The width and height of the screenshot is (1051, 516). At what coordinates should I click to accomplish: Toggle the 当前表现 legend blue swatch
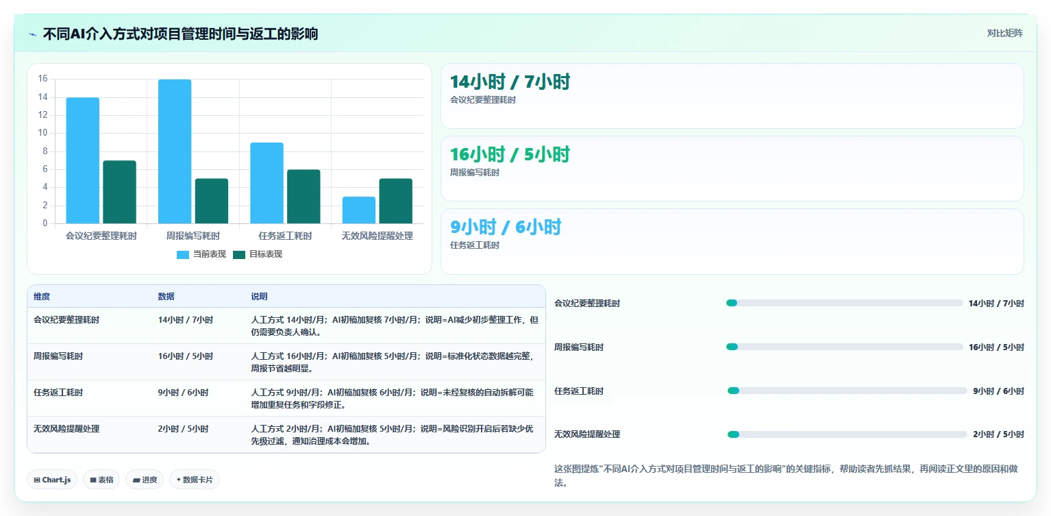coord(183,254)
